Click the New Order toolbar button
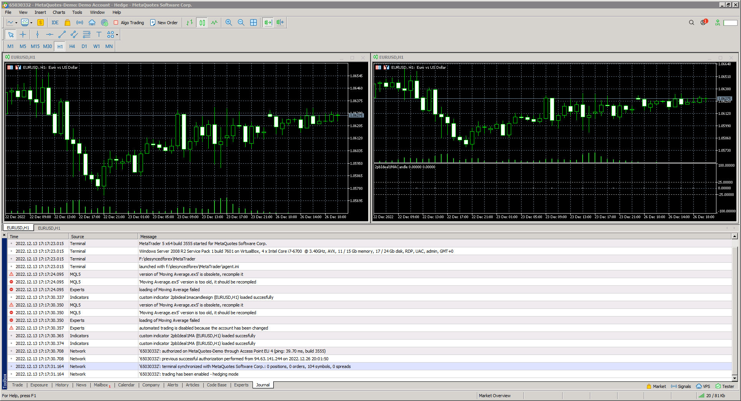Screen dimensions: 741x401 pyautogui.click(x=164, y=23)
